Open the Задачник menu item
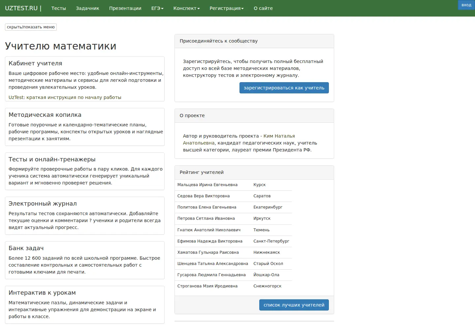This screenshot has height=330, width=475. tap(87, 8)
